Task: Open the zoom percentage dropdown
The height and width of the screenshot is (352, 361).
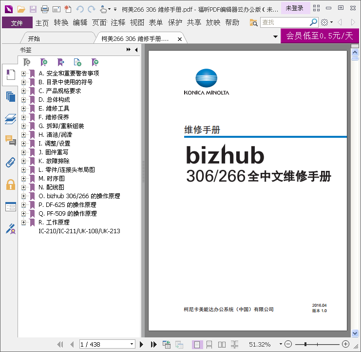Action: point(281,344)
